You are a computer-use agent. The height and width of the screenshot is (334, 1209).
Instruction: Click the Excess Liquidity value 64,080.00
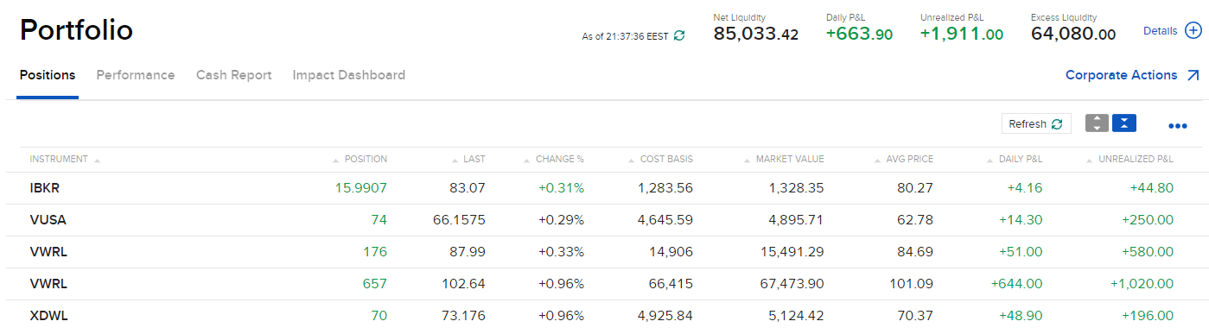tap(1073, 35)
